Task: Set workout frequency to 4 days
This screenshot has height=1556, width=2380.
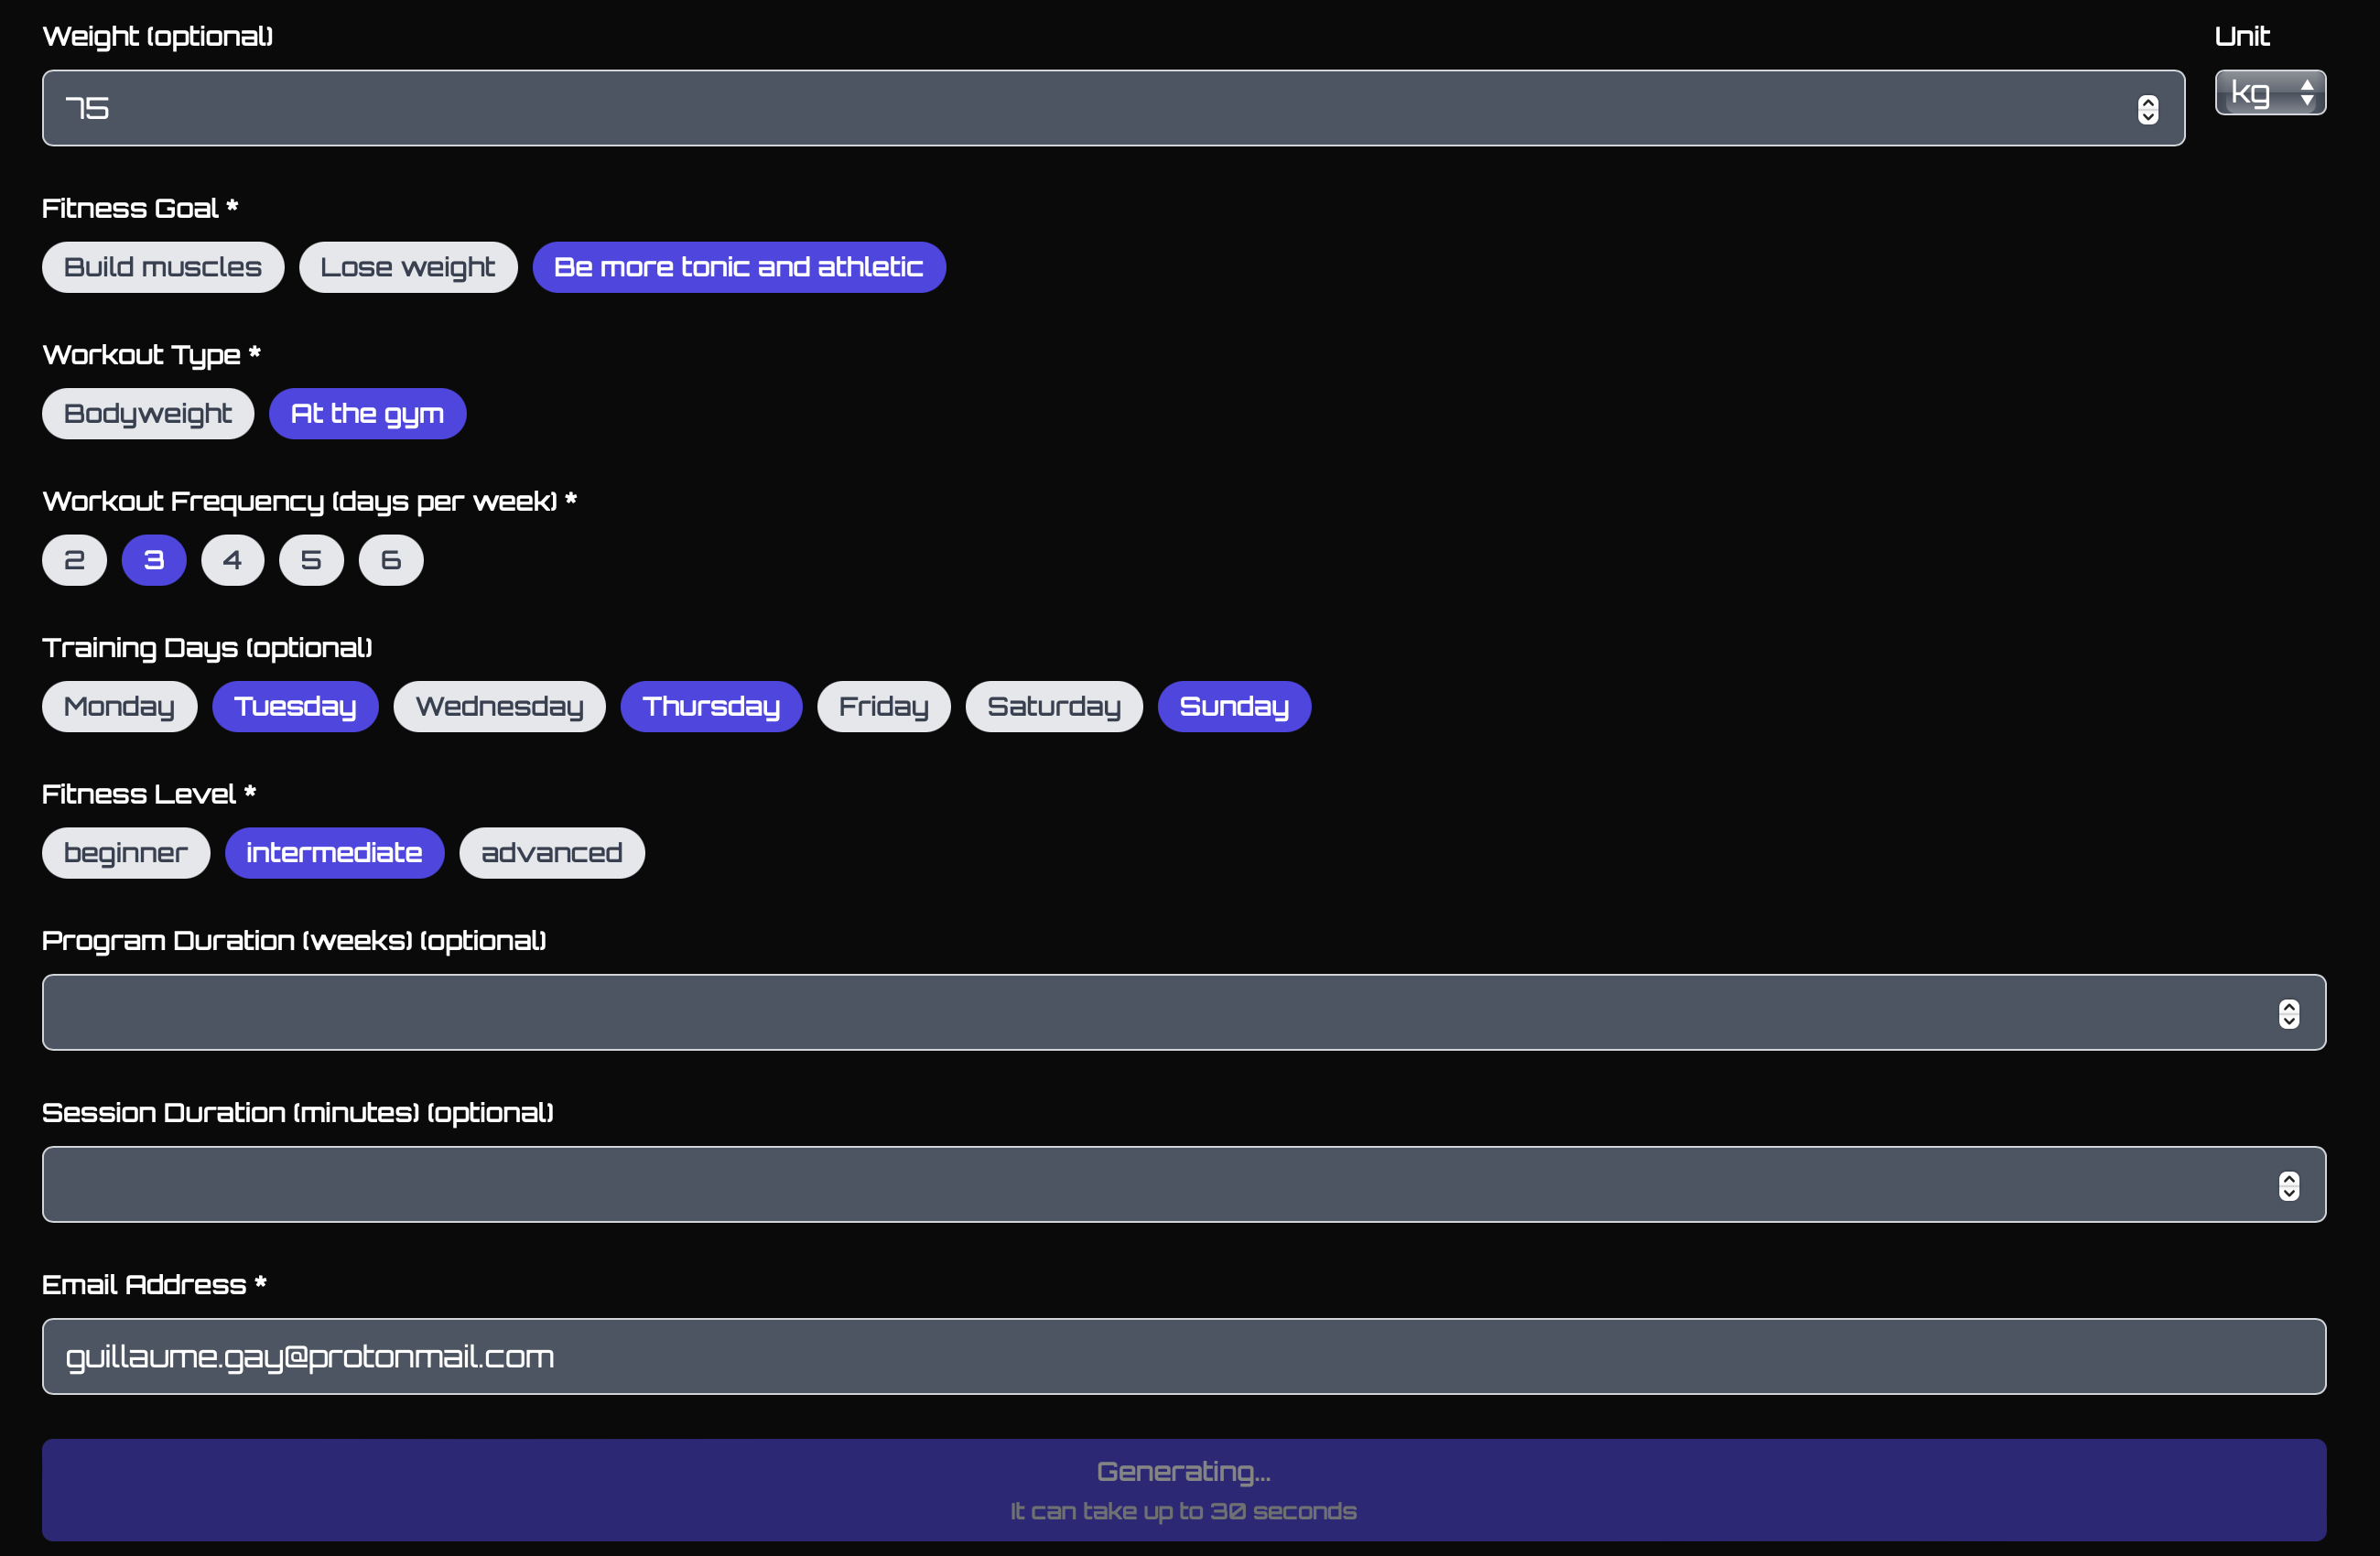Action: point(232,560)
